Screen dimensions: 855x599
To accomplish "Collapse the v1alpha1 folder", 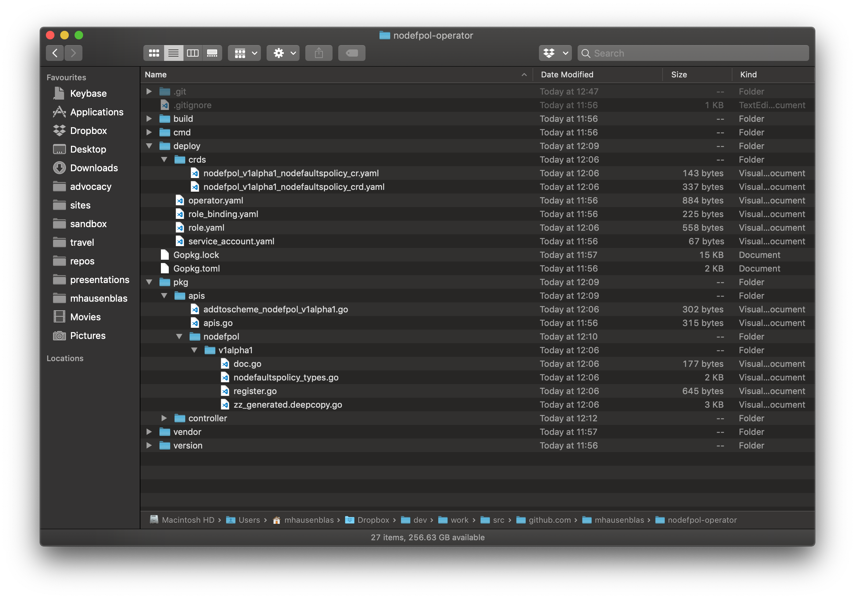I will 194,350.
